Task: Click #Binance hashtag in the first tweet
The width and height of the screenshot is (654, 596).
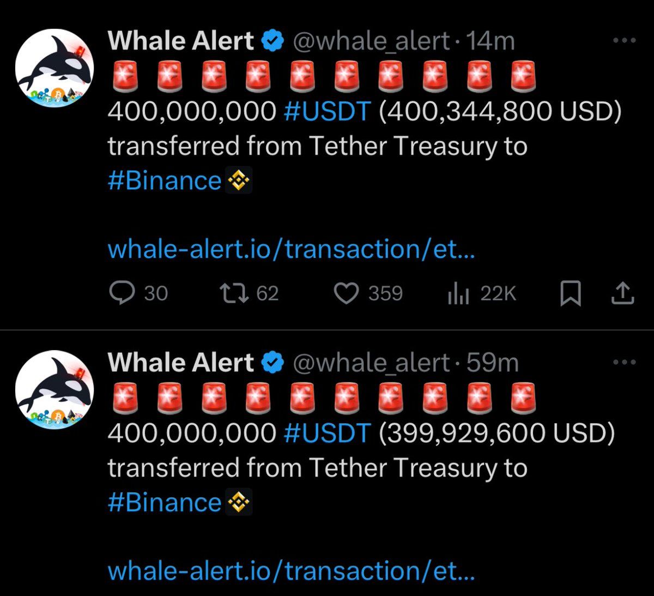Action: [165, 180]
